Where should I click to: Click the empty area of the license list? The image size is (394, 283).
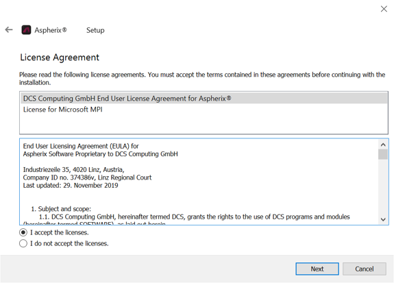[204, 124]
